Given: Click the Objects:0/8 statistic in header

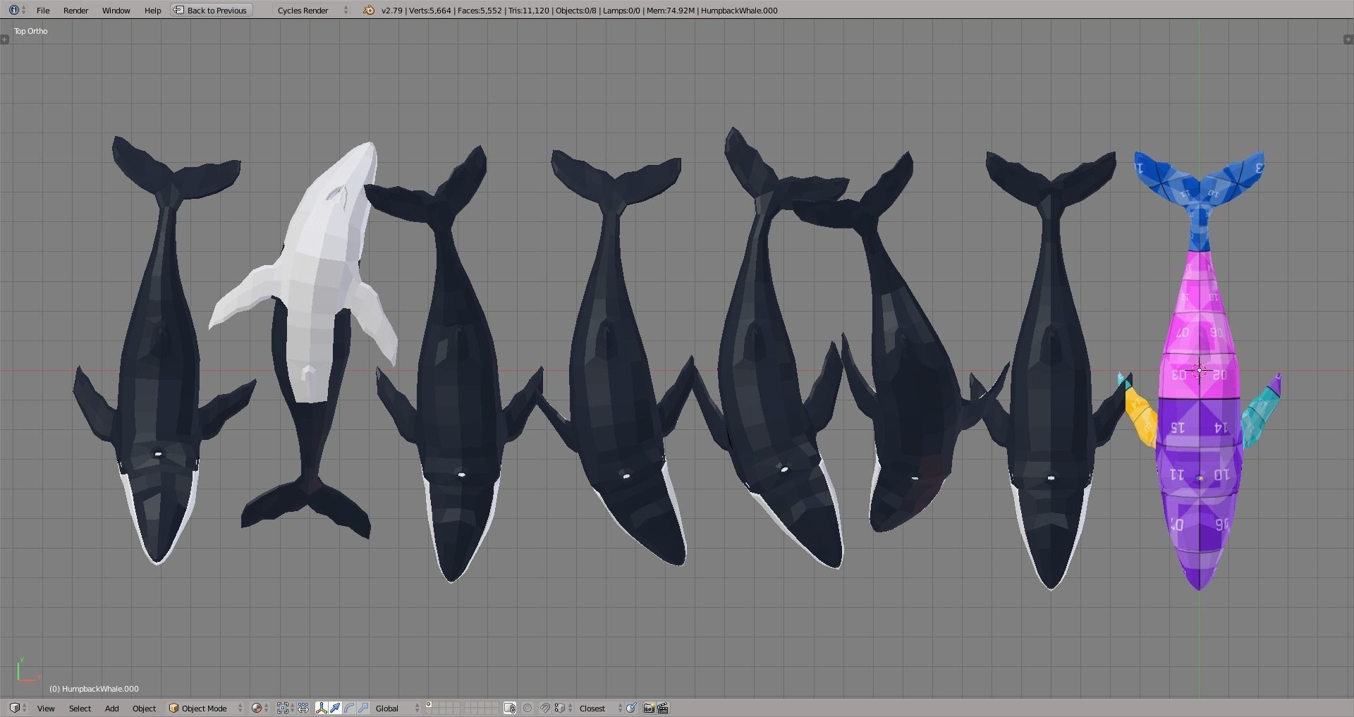Looking at the screenshot, I should point(576,11).
